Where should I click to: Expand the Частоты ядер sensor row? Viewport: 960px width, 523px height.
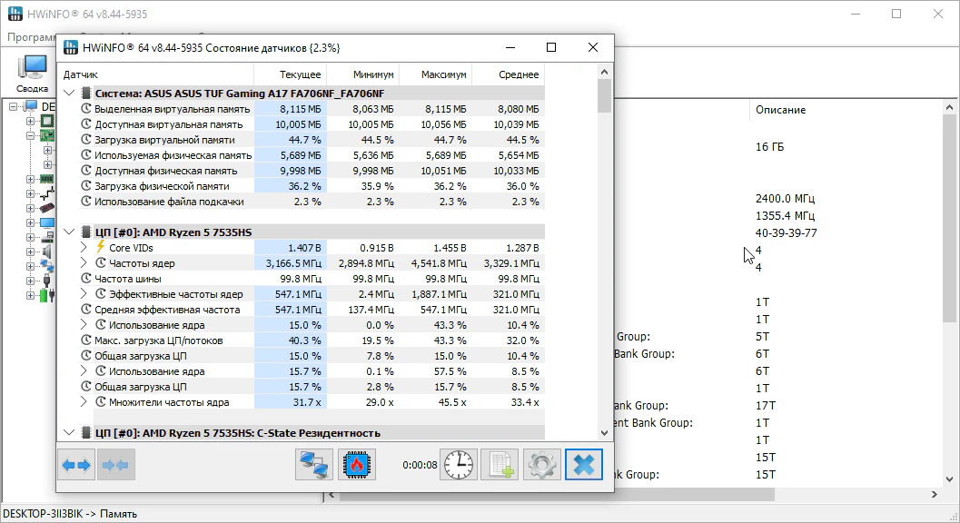[84, 263]
